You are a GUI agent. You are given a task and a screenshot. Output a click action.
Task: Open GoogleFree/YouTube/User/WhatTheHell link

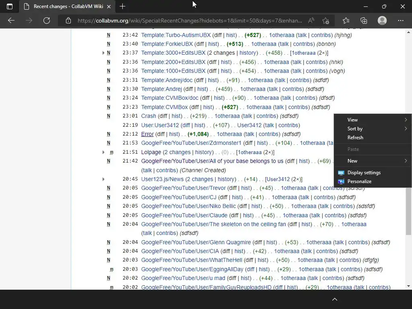192,260
